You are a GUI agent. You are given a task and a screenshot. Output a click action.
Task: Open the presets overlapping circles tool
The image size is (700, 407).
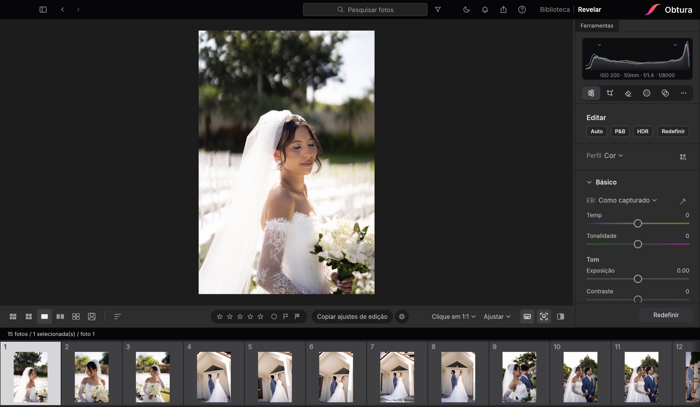[x=665, y=93]
